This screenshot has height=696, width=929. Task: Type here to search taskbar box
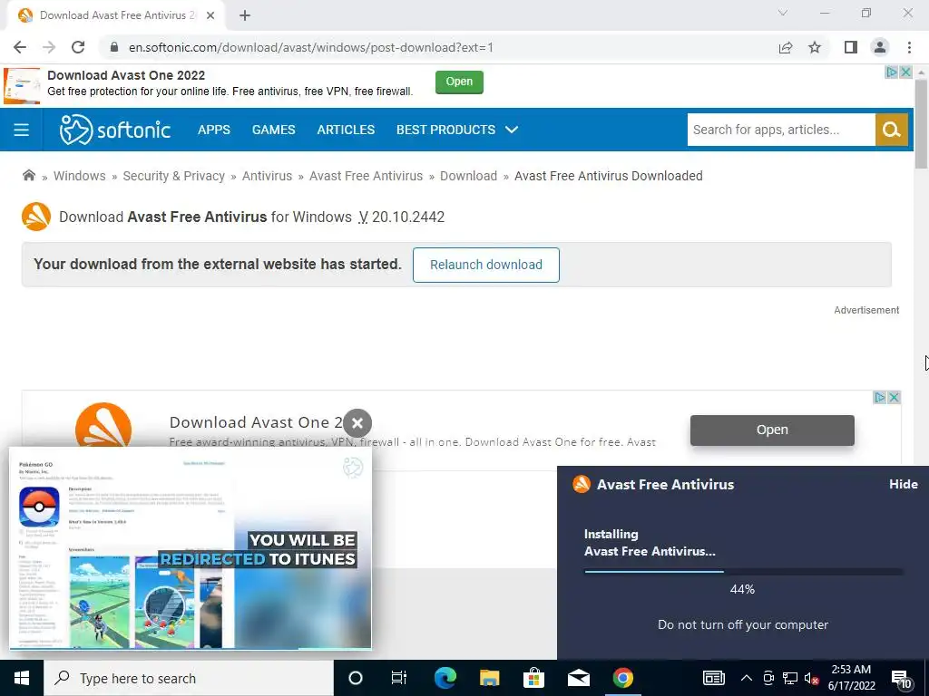coord(189,678)
